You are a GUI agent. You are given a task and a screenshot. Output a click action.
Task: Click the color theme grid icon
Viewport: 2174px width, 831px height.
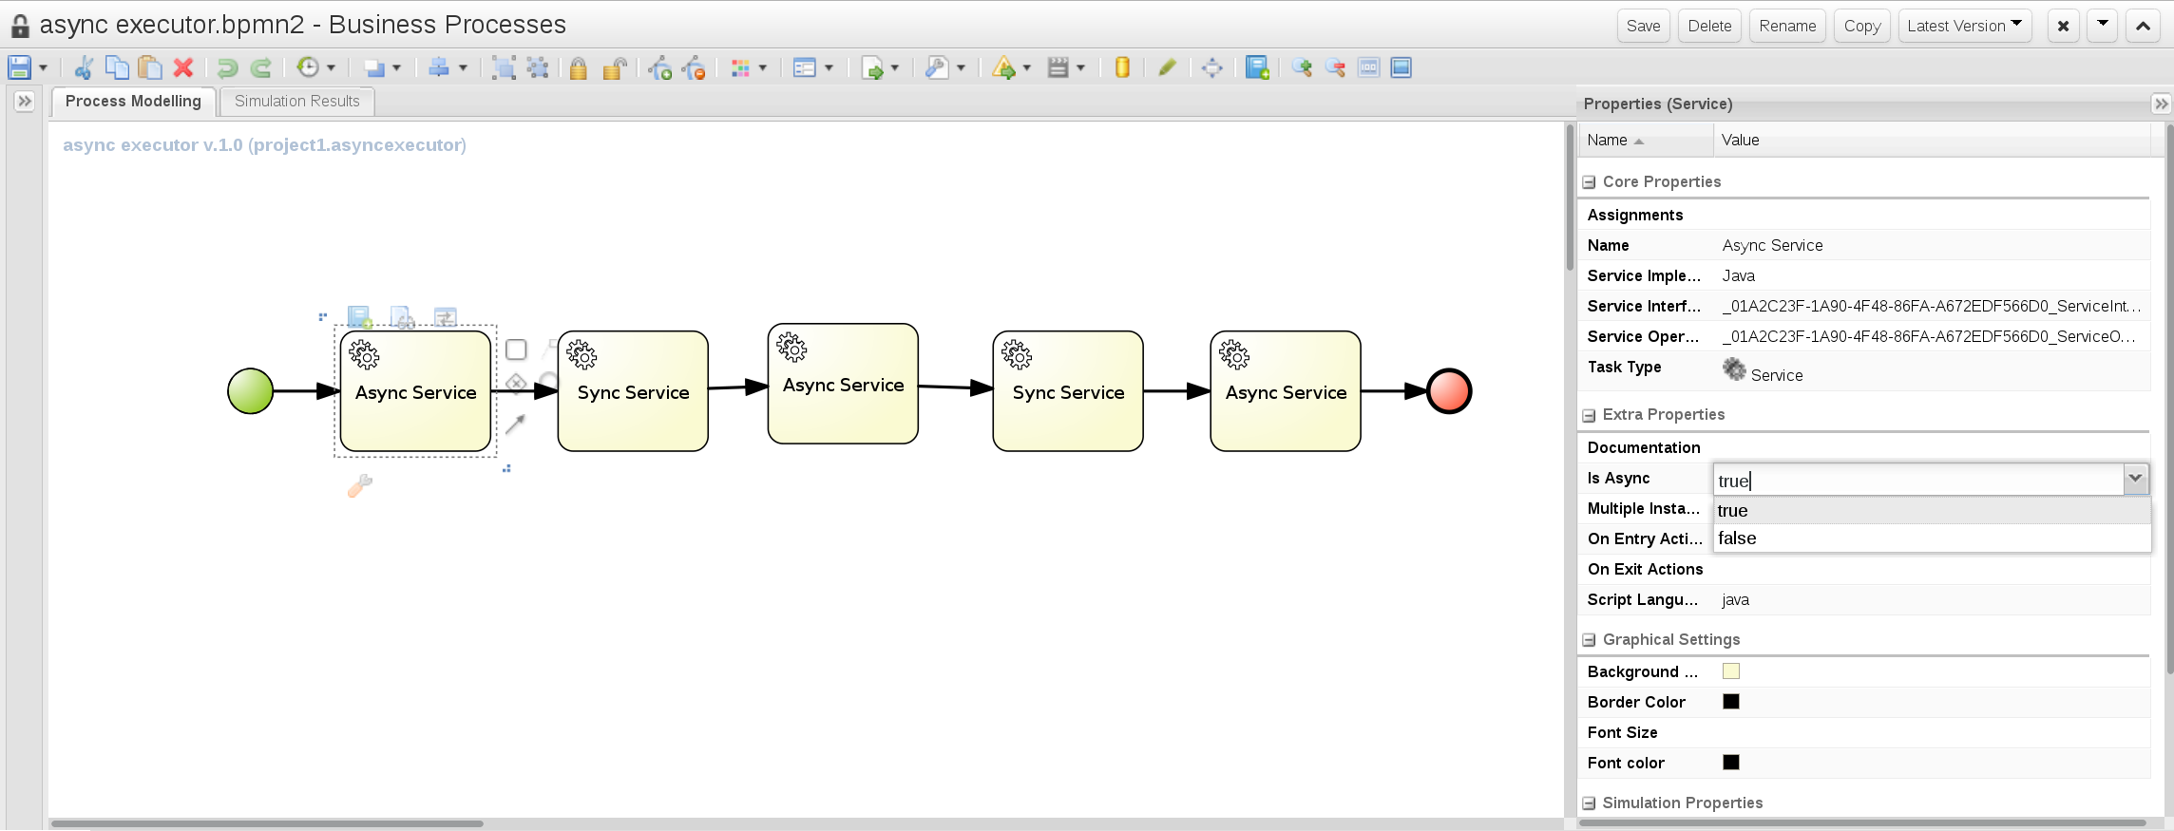(740, 67)
